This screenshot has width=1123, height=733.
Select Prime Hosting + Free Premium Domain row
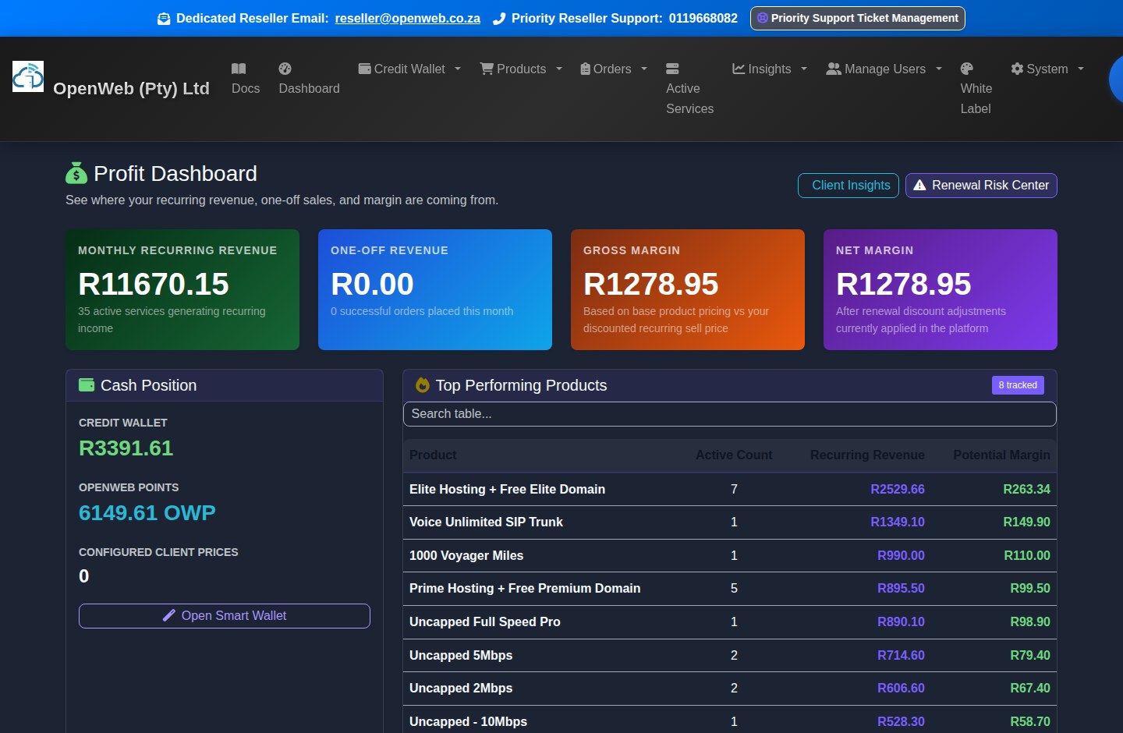(x=730, y=589)
